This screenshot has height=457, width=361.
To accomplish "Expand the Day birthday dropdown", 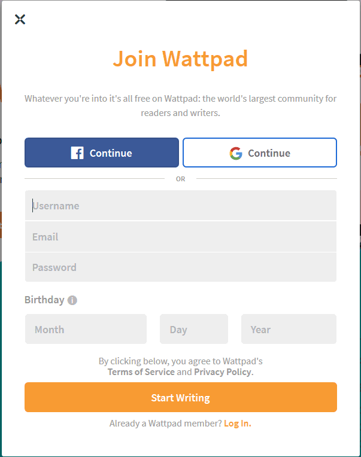I will 194,329.
